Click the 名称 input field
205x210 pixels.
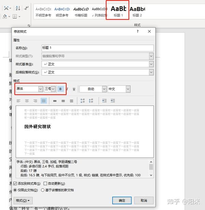tap(97, 48)
